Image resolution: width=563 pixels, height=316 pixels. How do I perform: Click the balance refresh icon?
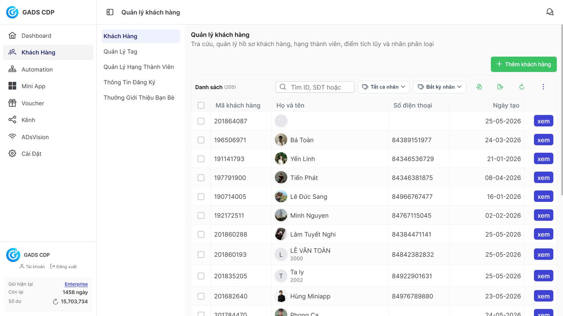(x=55, y=302)
